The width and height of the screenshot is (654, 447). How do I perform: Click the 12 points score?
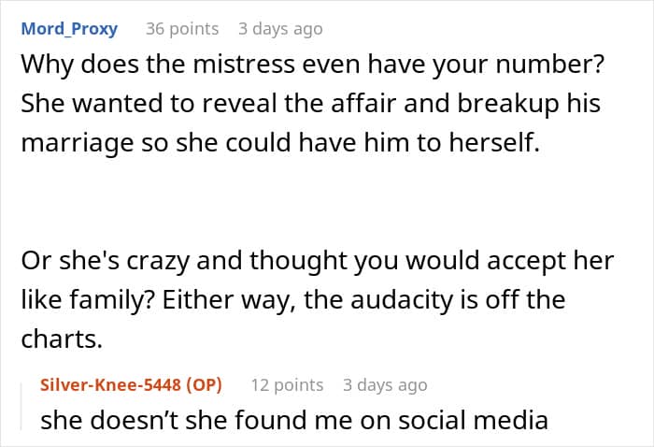point(287,384)
